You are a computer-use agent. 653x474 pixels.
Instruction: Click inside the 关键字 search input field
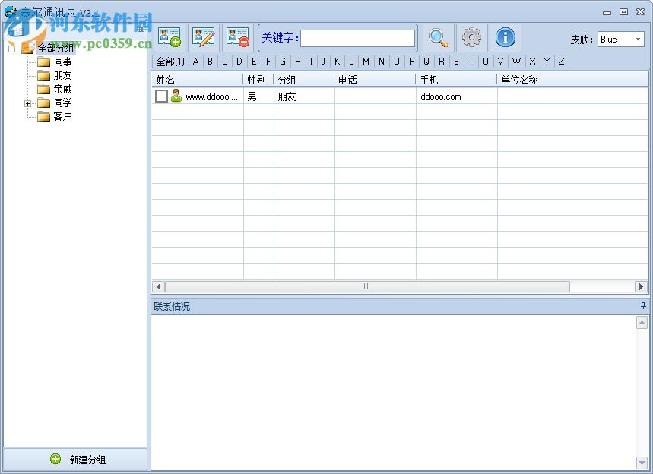pos(357,38)
